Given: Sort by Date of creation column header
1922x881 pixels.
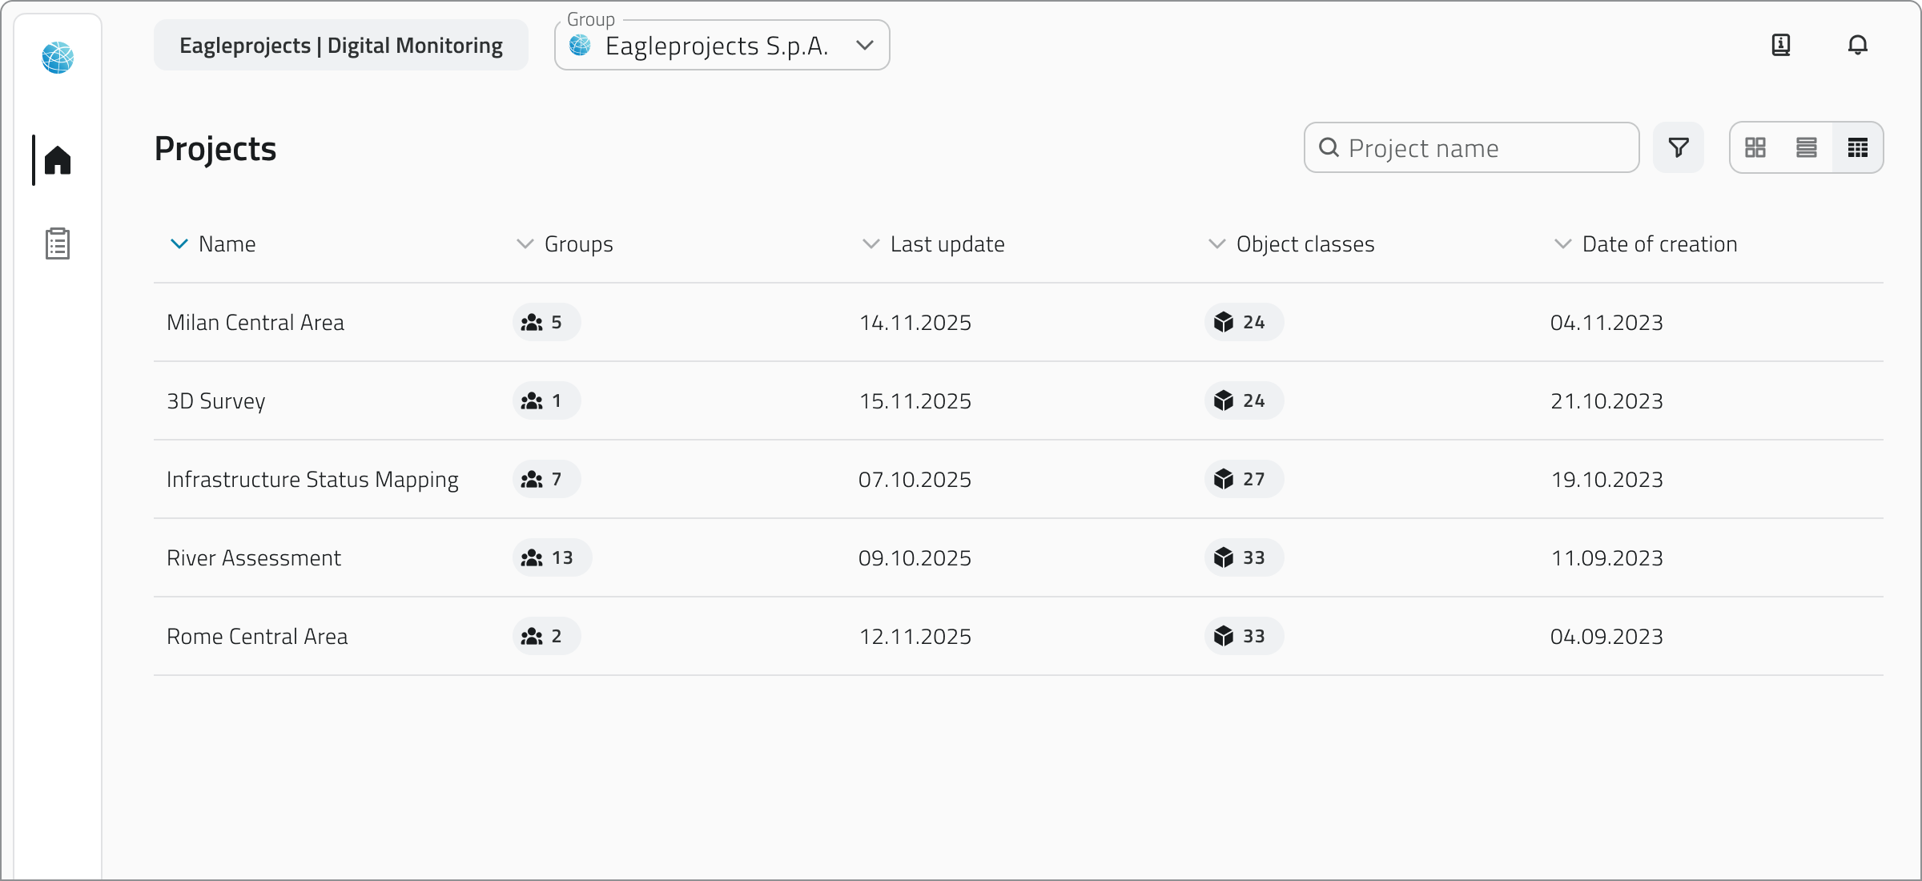Looking at the screenshot, I should tap(1659, 243).
